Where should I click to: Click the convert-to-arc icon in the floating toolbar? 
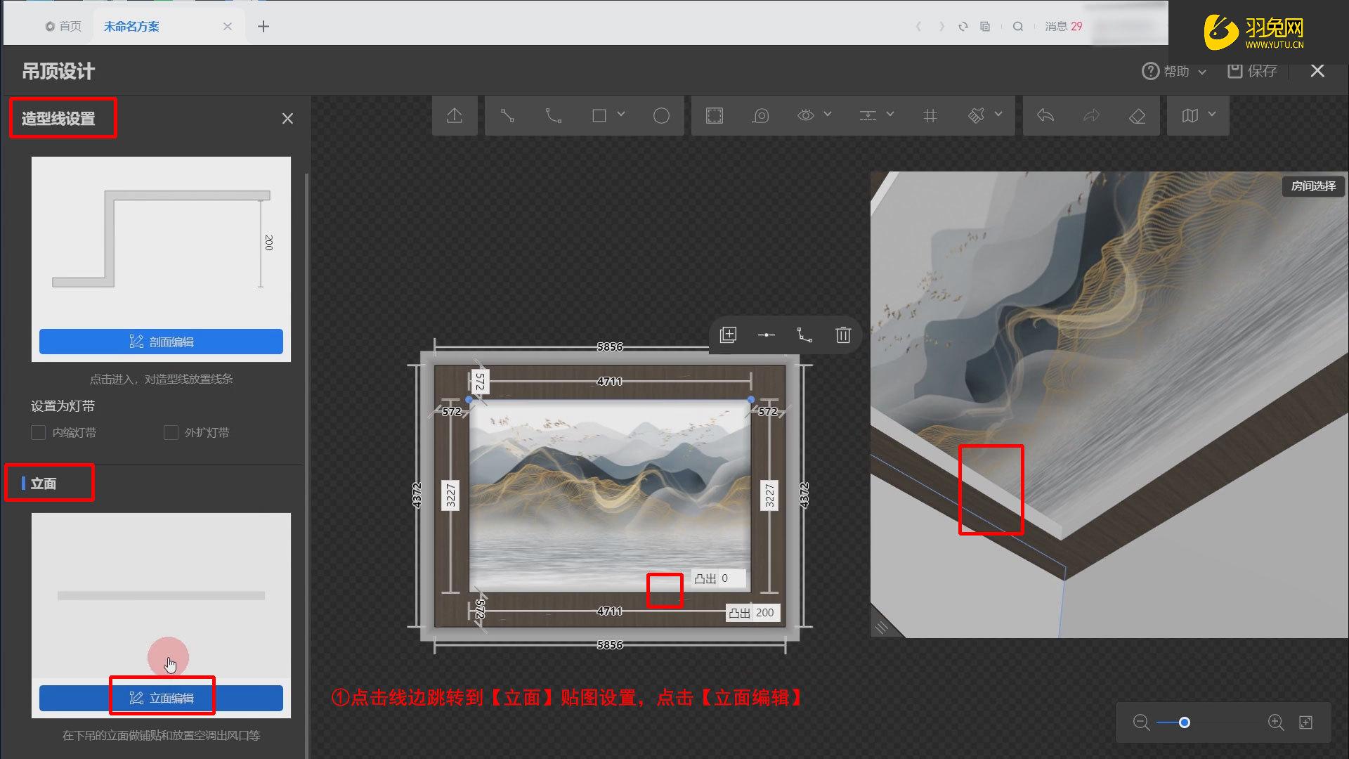pyautogui.click(x=805, y=335)
